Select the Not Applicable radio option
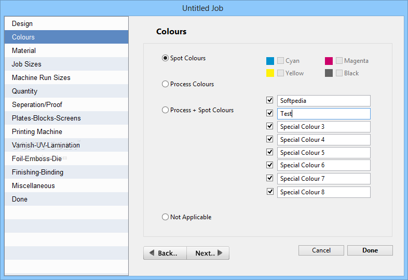Viewport: 408px width, 280px height. pyautogui.click(x=165, y=217)
